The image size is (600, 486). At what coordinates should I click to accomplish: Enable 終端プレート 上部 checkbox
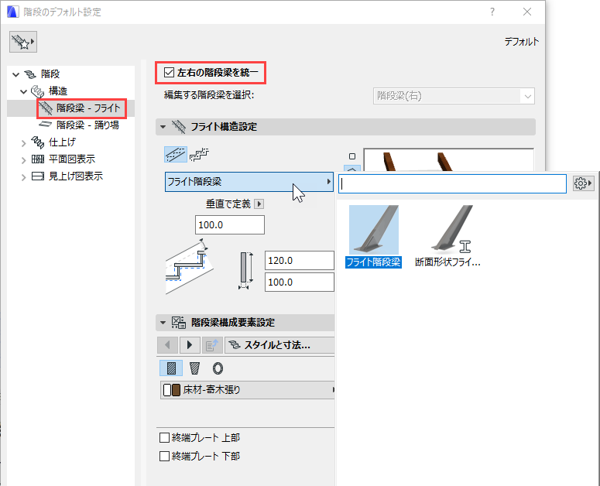pos(165,437)
